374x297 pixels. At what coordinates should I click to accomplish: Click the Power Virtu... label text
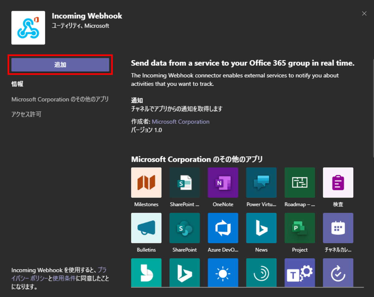click(261, 205)
